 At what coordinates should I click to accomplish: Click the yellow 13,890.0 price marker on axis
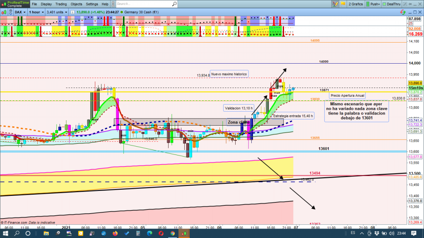tap(414, 83)
